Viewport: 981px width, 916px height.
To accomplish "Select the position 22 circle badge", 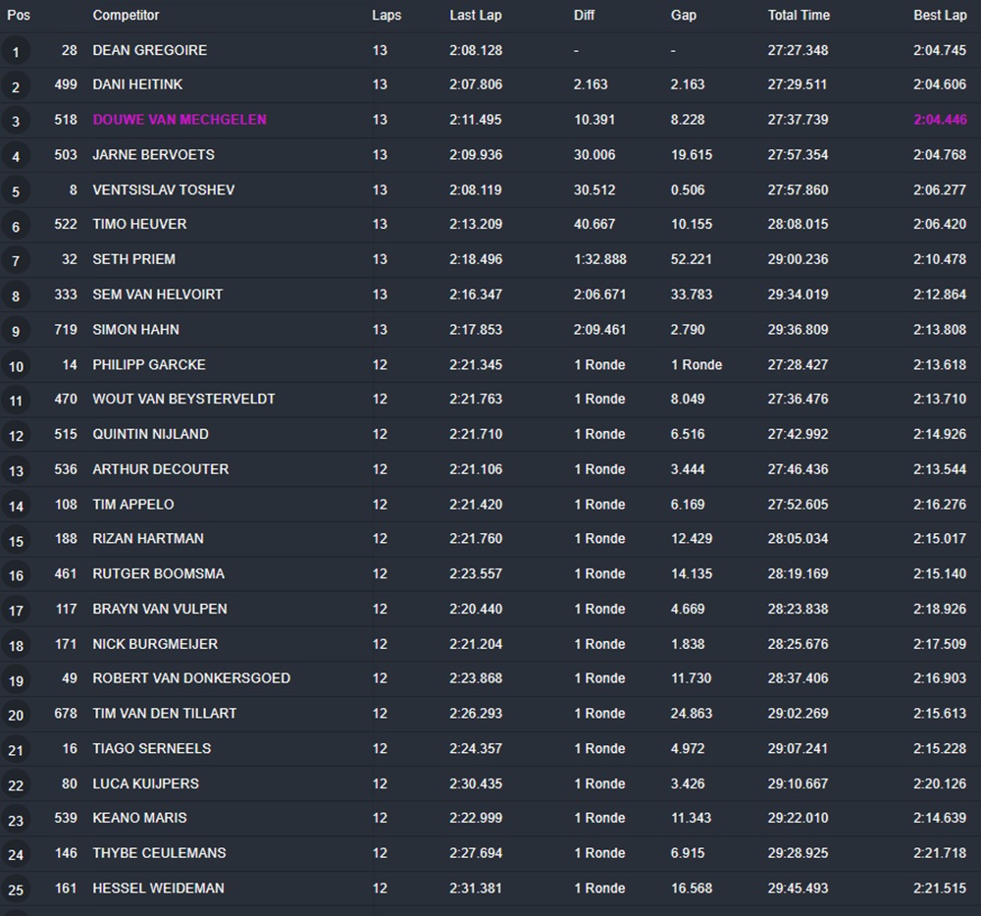I will (x=16, y=785).
